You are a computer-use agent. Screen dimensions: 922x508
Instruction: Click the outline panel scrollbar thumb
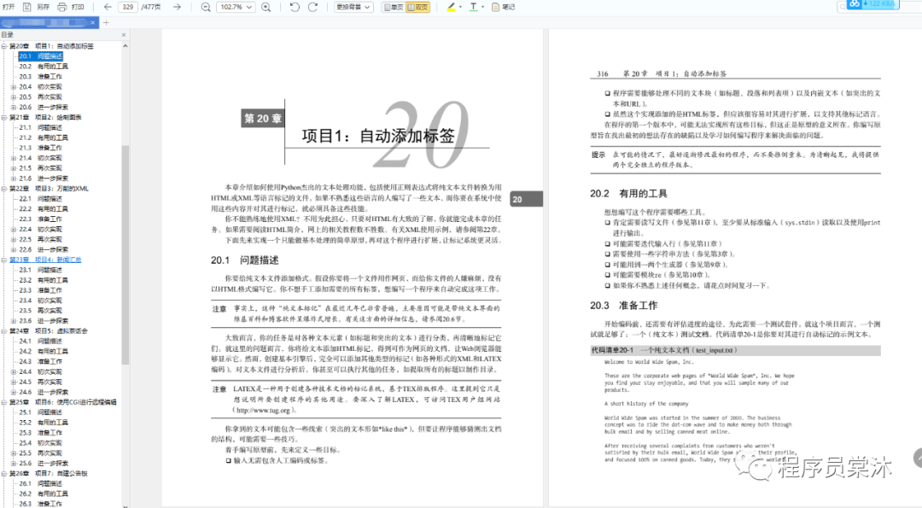coord(125,254)
